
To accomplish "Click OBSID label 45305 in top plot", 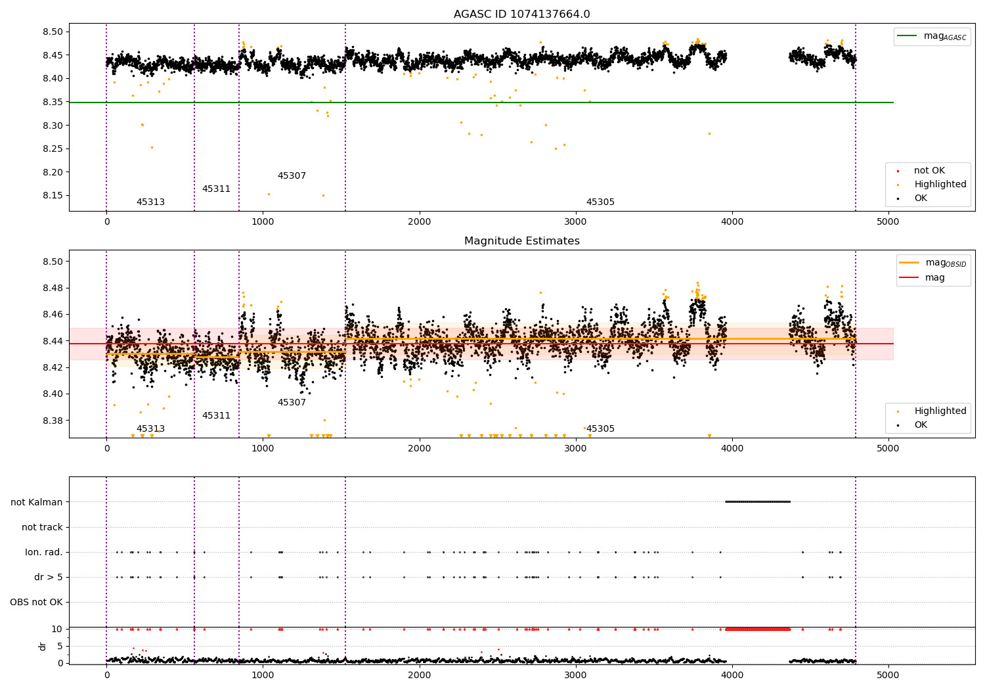I will click(x=600, y=202).
